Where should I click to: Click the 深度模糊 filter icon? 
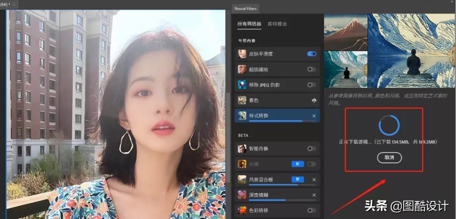[x=242, y=195]
